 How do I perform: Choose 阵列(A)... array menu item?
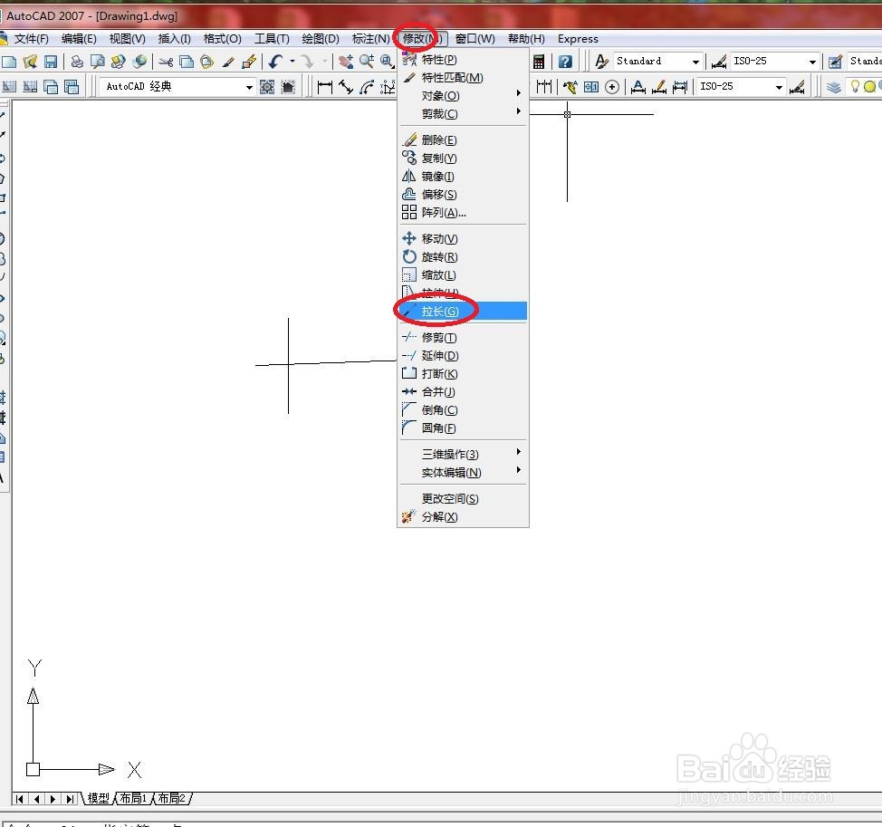[x=463, y=212]
